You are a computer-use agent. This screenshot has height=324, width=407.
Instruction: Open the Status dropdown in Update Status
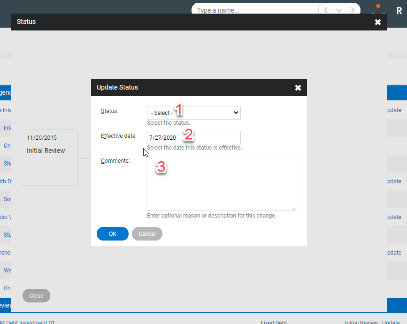coord(193,113)
